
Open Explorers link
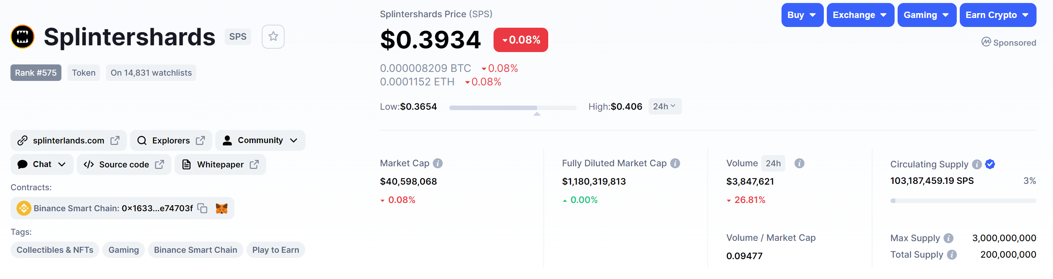tap(171, 140)
